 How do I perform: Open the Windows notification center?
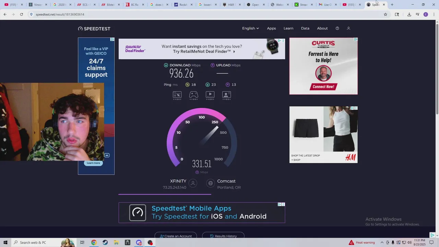point(432,243)
